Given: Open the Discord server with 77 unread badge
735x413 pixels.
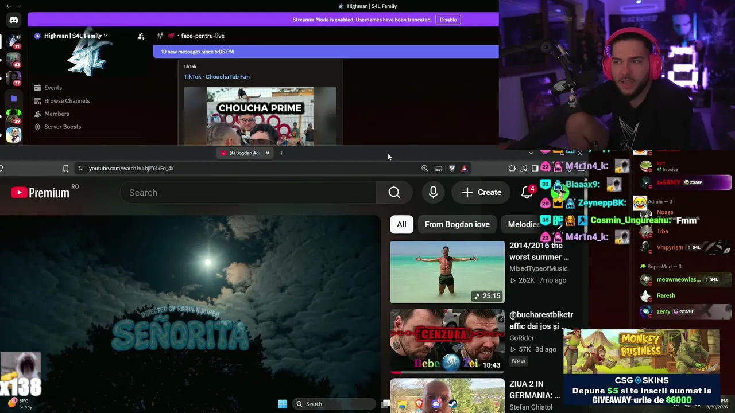Looking at the screenshot, I should [14, 78].
